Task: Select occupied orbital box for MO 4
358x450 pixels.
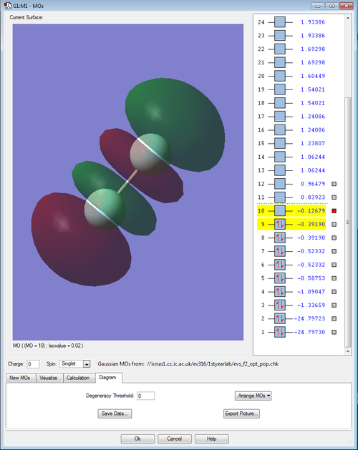Action: (279, 292)
